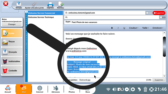Image resolution: width=168 pixels, height=94 pixels.
Task: Open Adresses contacts in the bottom bar
Action: tap(56, 89)
